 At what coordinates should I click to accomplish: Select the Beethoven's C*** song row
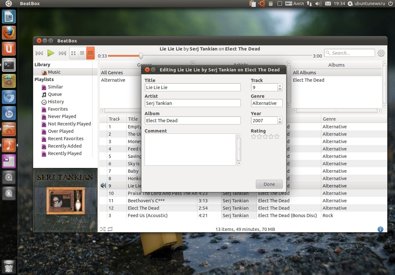243,201
